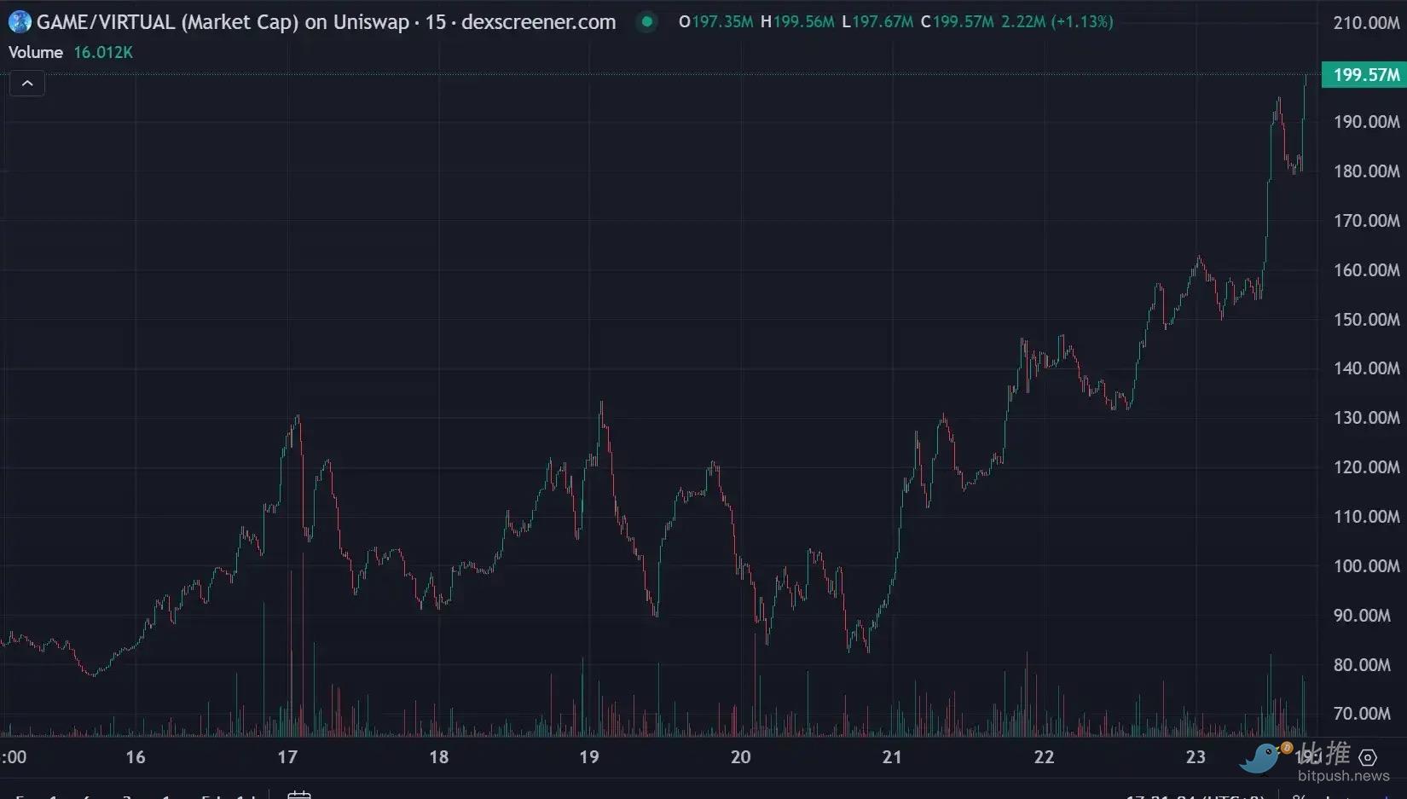This screenshot has height=799, width=1407.
Task: Click the open value O197.35M
Action: point(716,22)
